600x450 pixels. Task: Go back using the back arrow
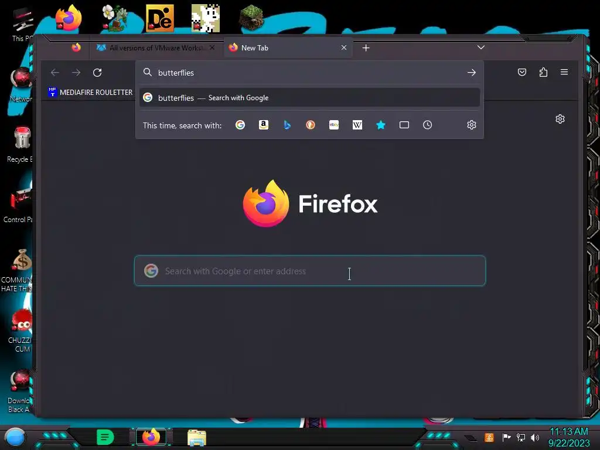55,72
